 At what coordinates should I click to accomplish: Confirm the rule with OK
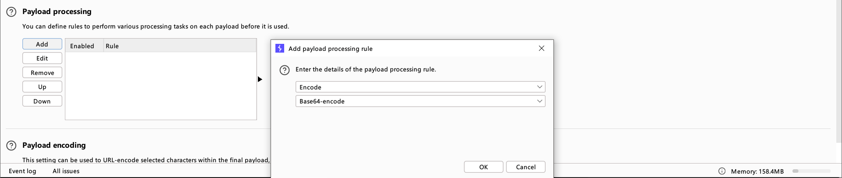[483, 167]
